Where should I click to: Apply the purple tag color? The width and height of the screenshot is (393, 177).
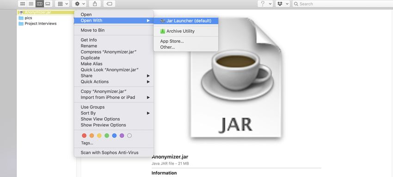(122, 135)
